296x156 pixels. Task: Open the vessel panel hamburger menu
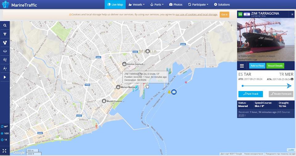click(x=242, y=66)
